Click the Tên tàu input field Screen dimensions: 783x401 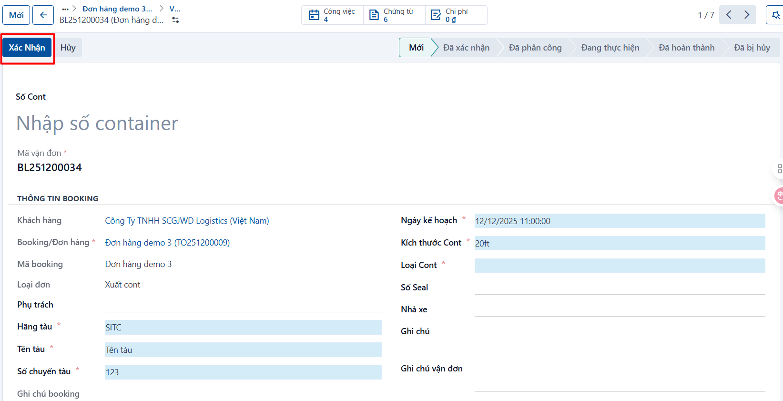click(243, 350)
